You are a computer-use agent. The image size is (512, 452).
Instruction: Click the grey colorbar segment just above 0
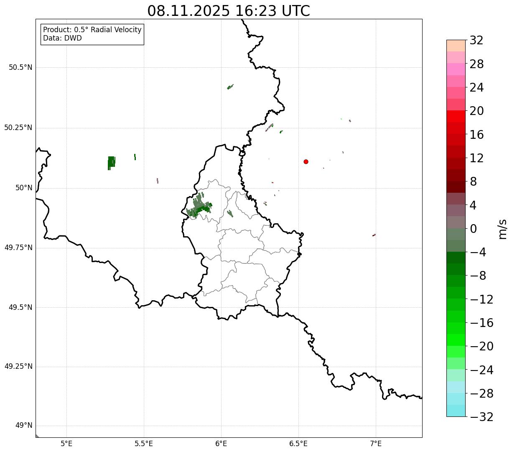(456, 222)
